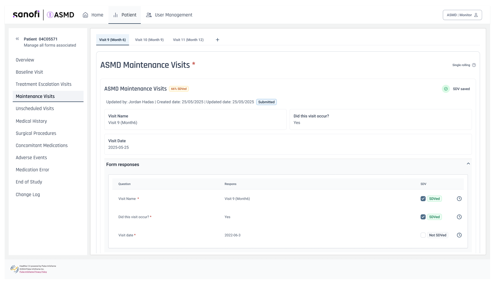Open Baseline Visit in sidebar
Image resolution: width=495 pixels, height=283 pixels.
coord(29,72)
